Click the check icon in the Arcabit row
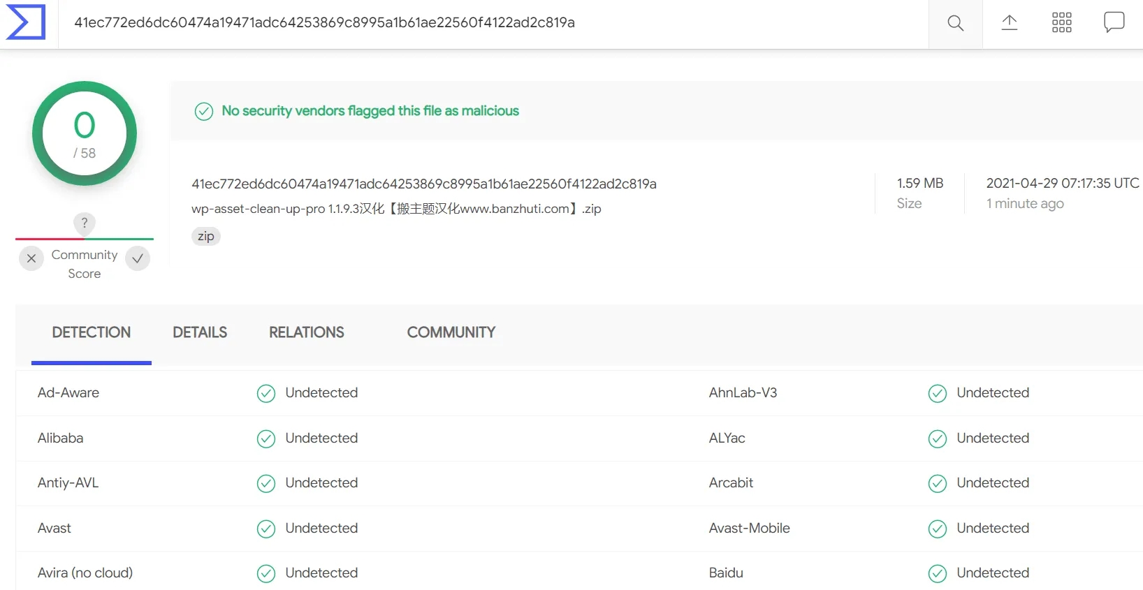 (x=938, y=483)
